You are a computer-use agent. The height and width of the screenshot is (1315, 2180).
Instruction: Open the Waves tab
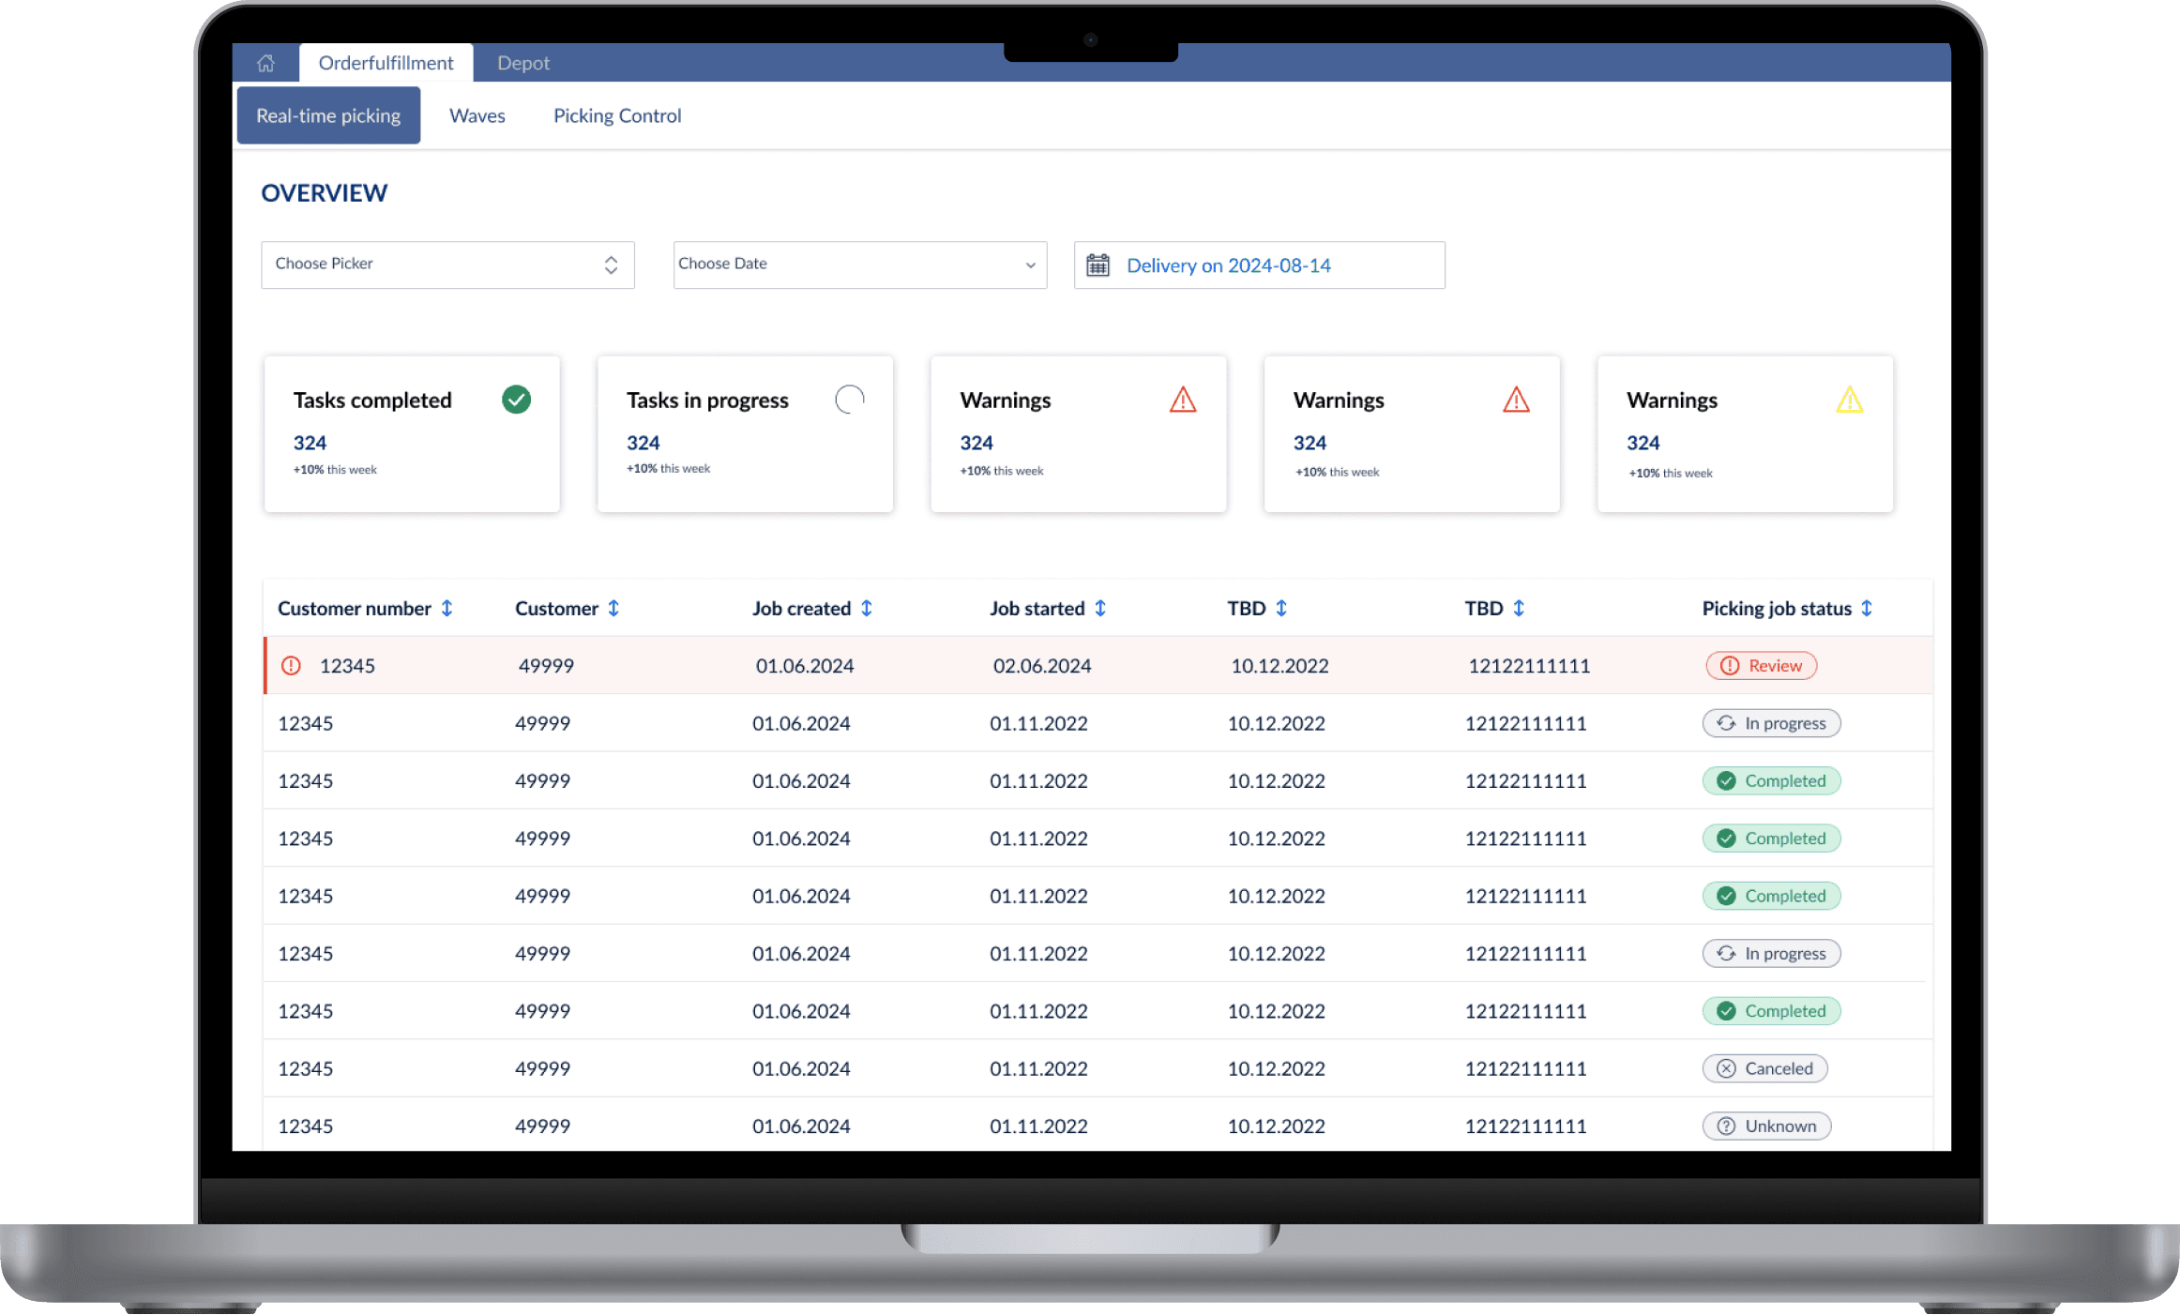coord(477,115)
